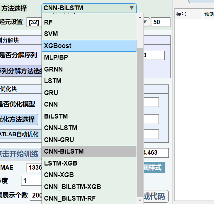Screen dimensions: 214x204
Task: Click the 点击开始训练 button
Action: 20,154
